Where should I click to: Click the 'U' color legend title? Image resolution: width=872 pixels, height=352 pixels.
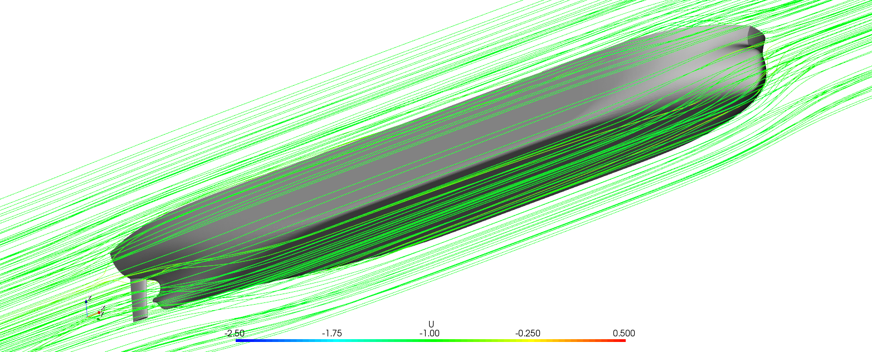click(431, 324)
